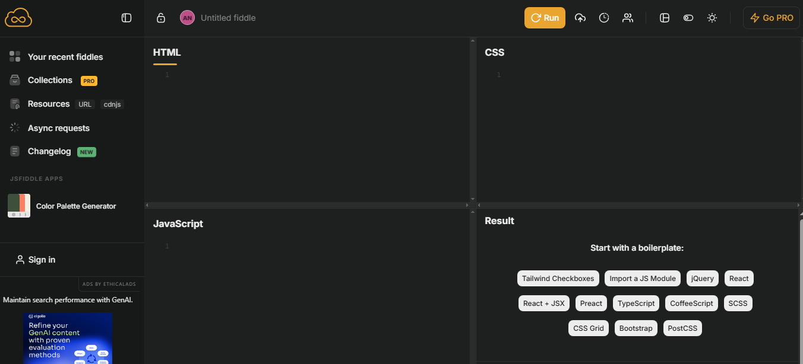Toggle the left sidebar panel
803x364 pixels.
coord(127,18)
